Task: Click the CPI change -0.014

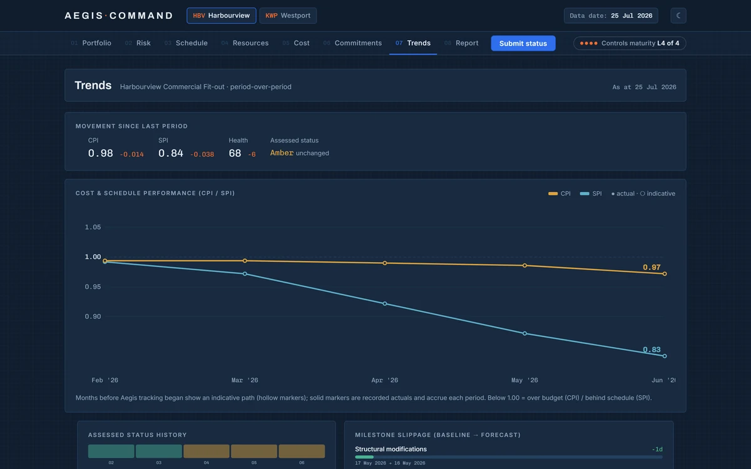Action: [132, 154]
